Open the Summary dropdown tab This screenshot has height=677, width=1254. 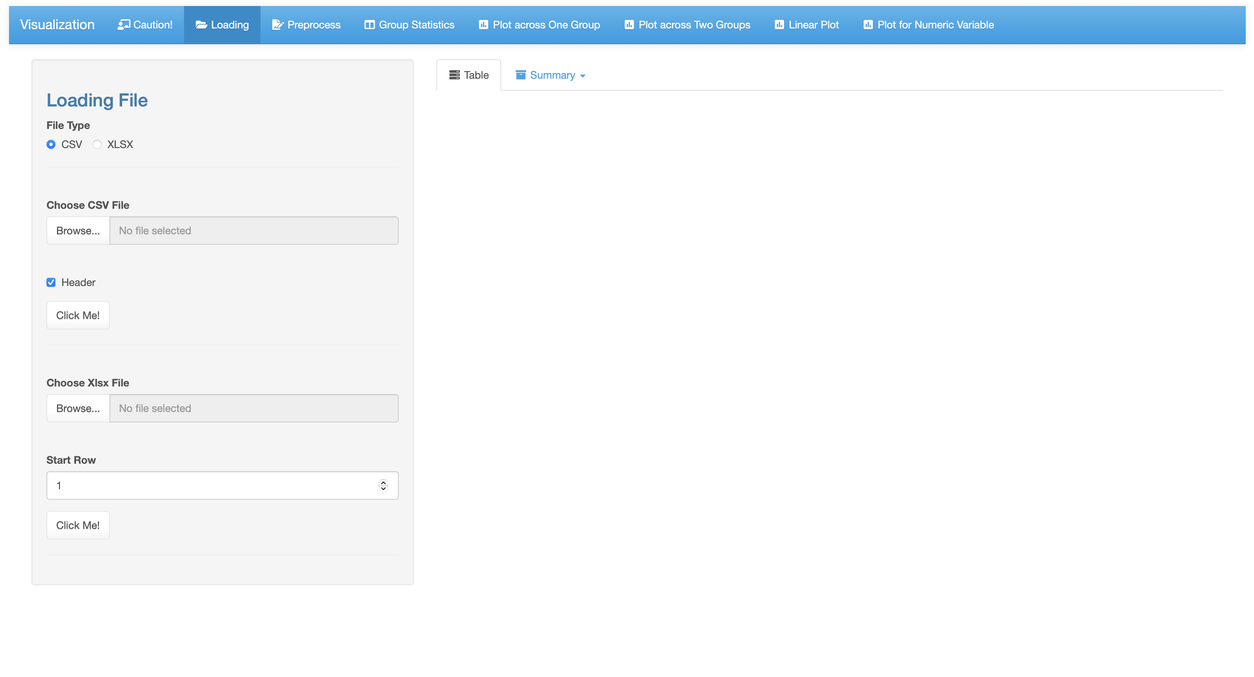[x=552, y=75]
